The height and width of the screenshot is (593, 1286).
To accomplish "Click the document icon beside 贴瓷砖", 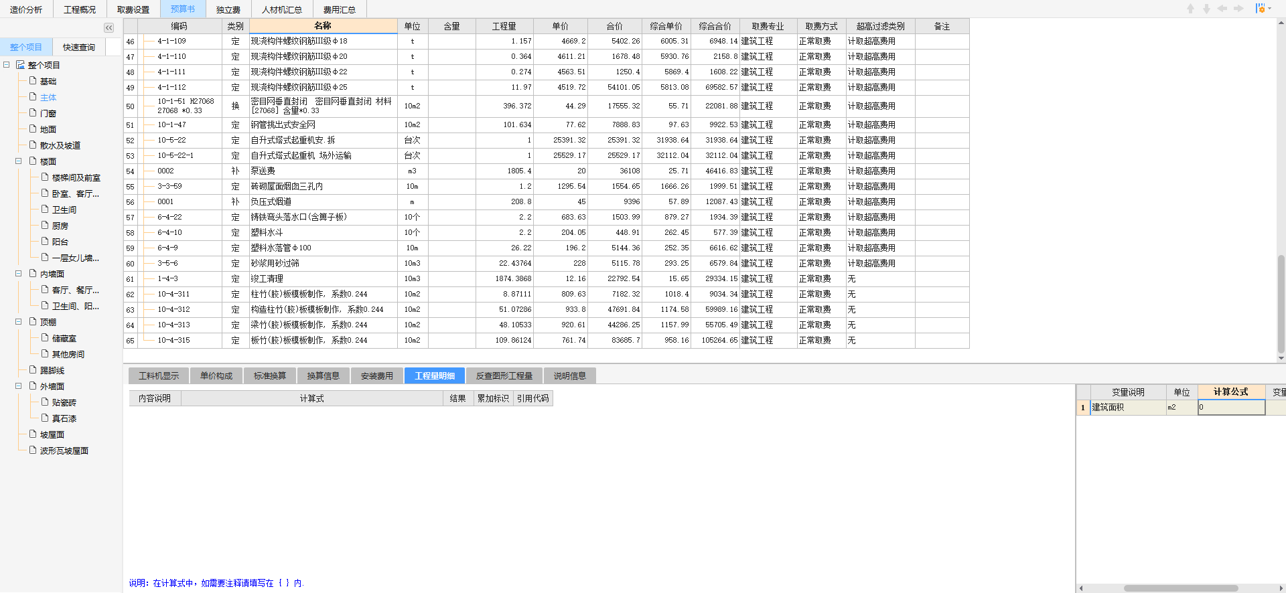I will click(45, 402).
